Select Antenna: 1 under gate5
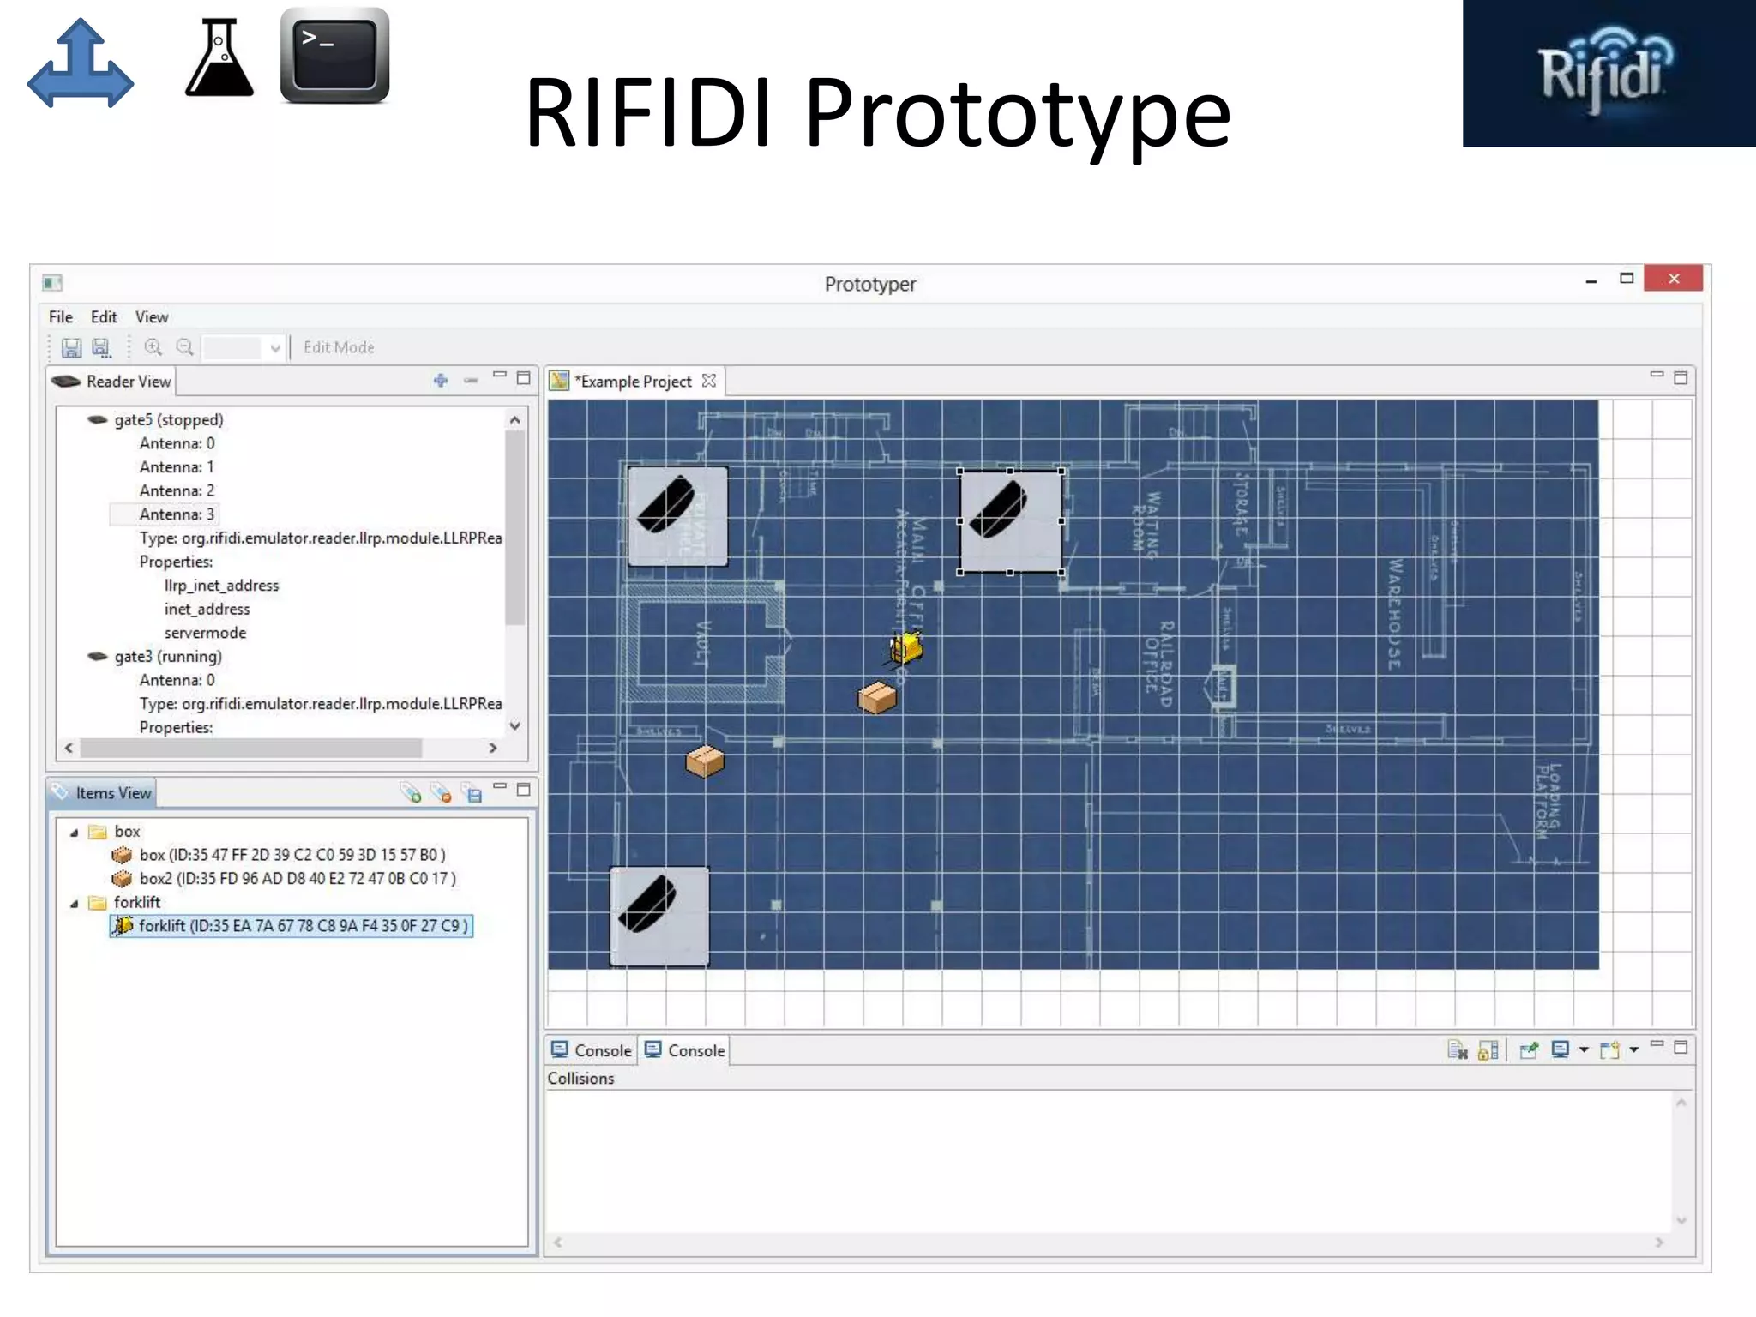The width and height of the screenshot is (1756, 1317). tap(177, 466)
